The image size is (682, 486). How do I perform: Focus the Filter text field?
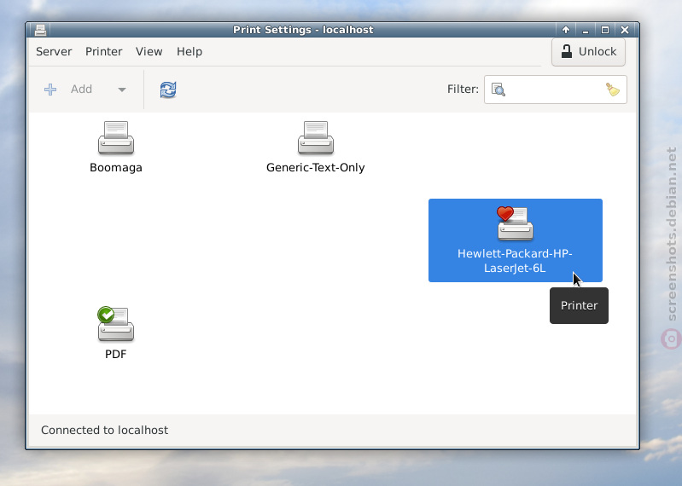556,90
